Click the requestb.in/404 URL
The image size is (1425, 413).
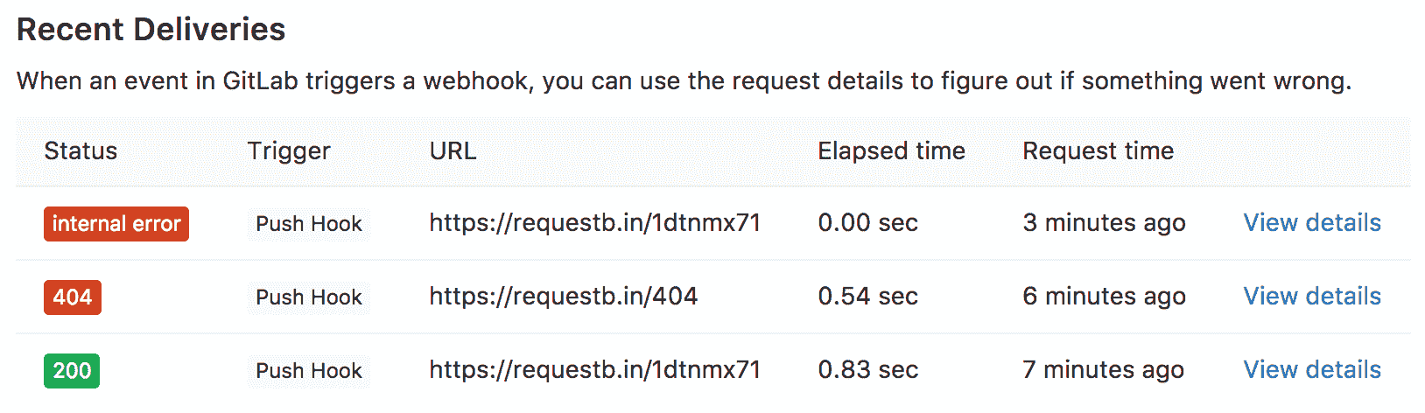click(563, 297)
